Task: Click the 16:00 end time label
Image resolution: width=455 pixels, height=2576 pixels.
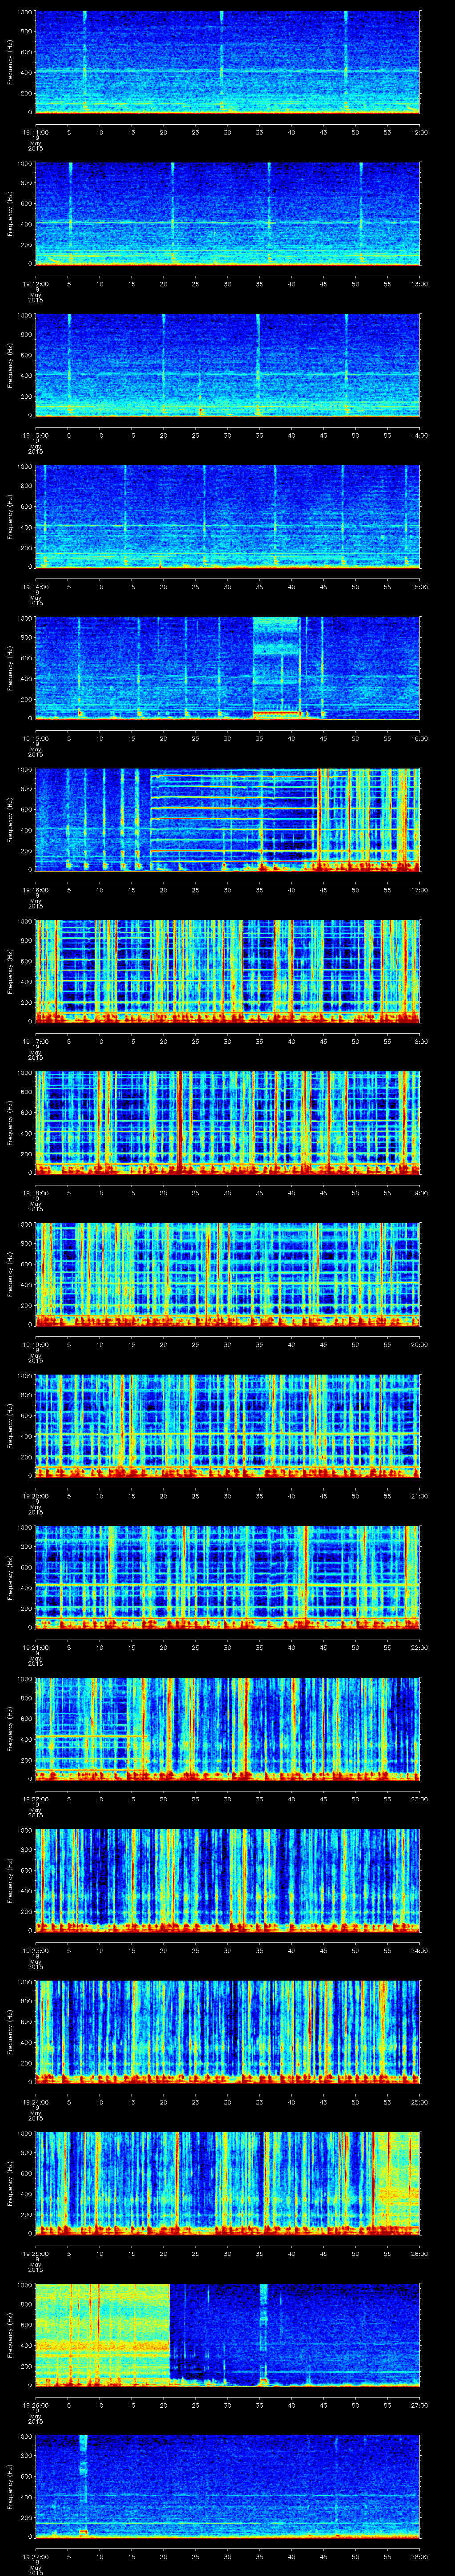Action: click(420, 738)
